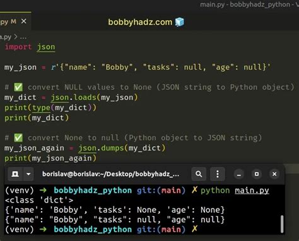The image size is (299, 241).
Task: Select the main.py editor tab
Action: click(x=15, y=21)
